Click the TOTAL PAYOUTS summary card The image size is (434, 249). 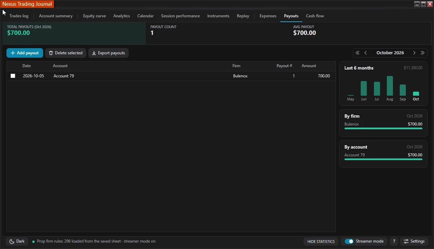(74, 33)
